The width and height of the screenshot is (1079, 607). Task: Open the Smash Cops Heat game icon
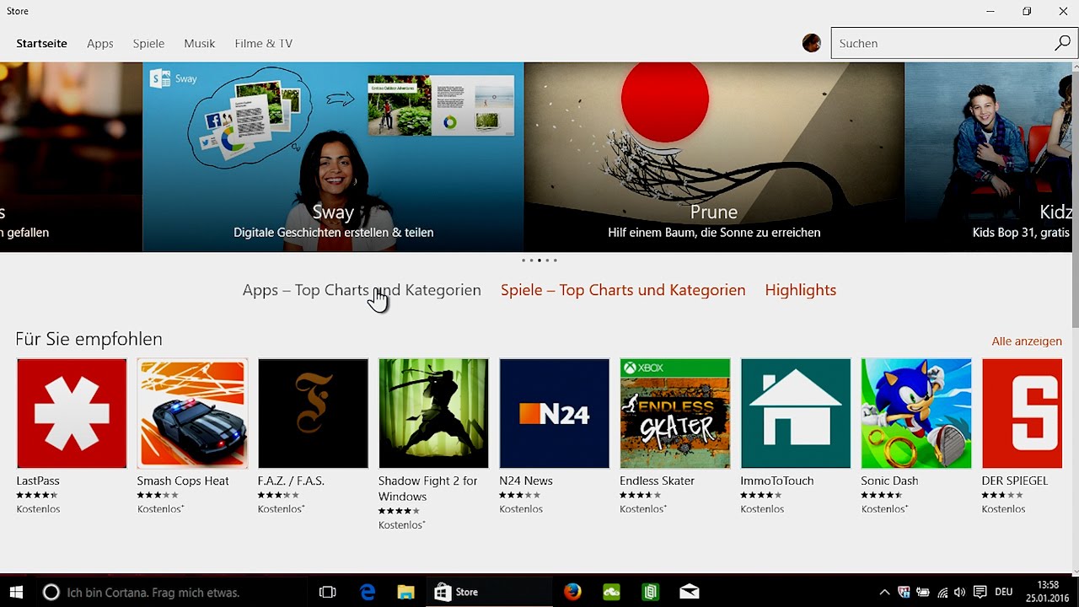pos(192,413)
